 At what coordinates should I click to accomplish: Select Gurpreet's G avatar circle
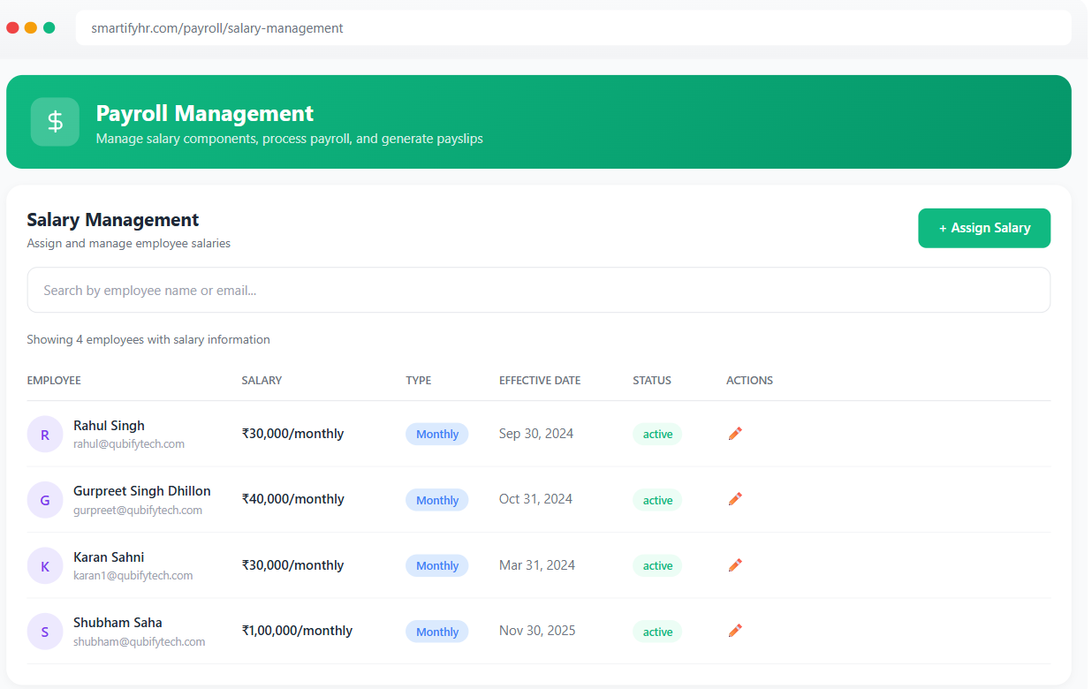[45, 500]
